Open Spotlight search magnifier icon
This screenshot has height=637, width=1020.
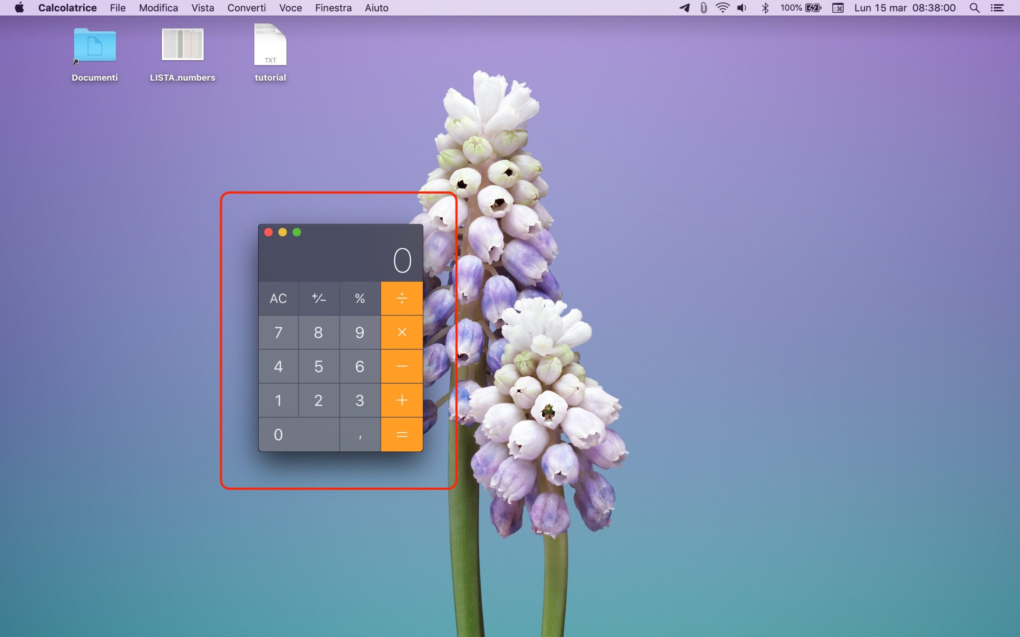[974, 8]
